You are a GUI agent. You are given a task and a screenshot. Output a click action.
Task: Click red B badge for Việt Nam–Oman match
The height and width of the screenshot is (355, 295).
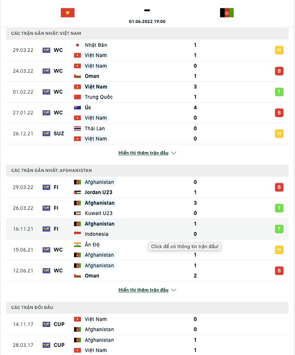point(279,71)
